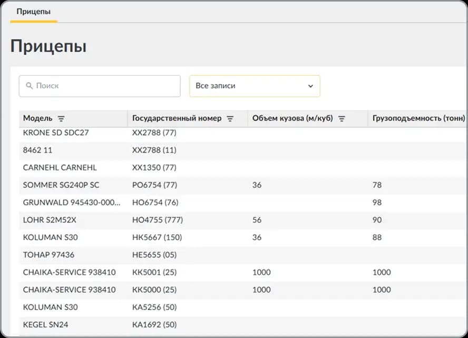
Task: Click plate number КА5256 (50)
Action: pos(154,307)
